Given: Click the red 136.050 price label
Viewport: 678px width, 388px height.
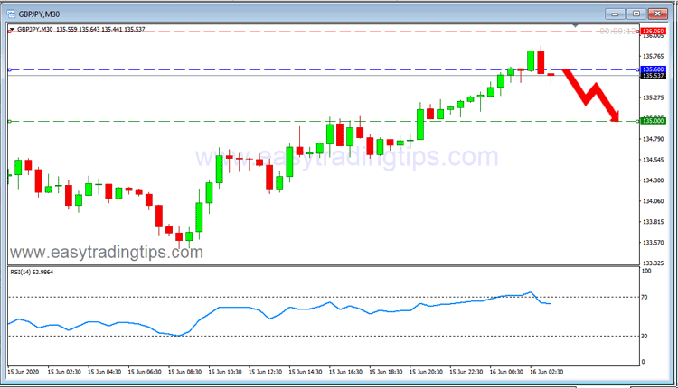Looking at the screenshot, I should pyautogui.click(x=653, y=31).
